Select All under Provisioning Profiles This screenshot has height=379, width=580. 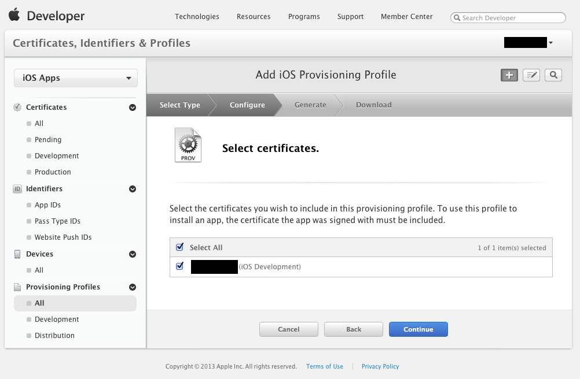(x=75, y=303)
